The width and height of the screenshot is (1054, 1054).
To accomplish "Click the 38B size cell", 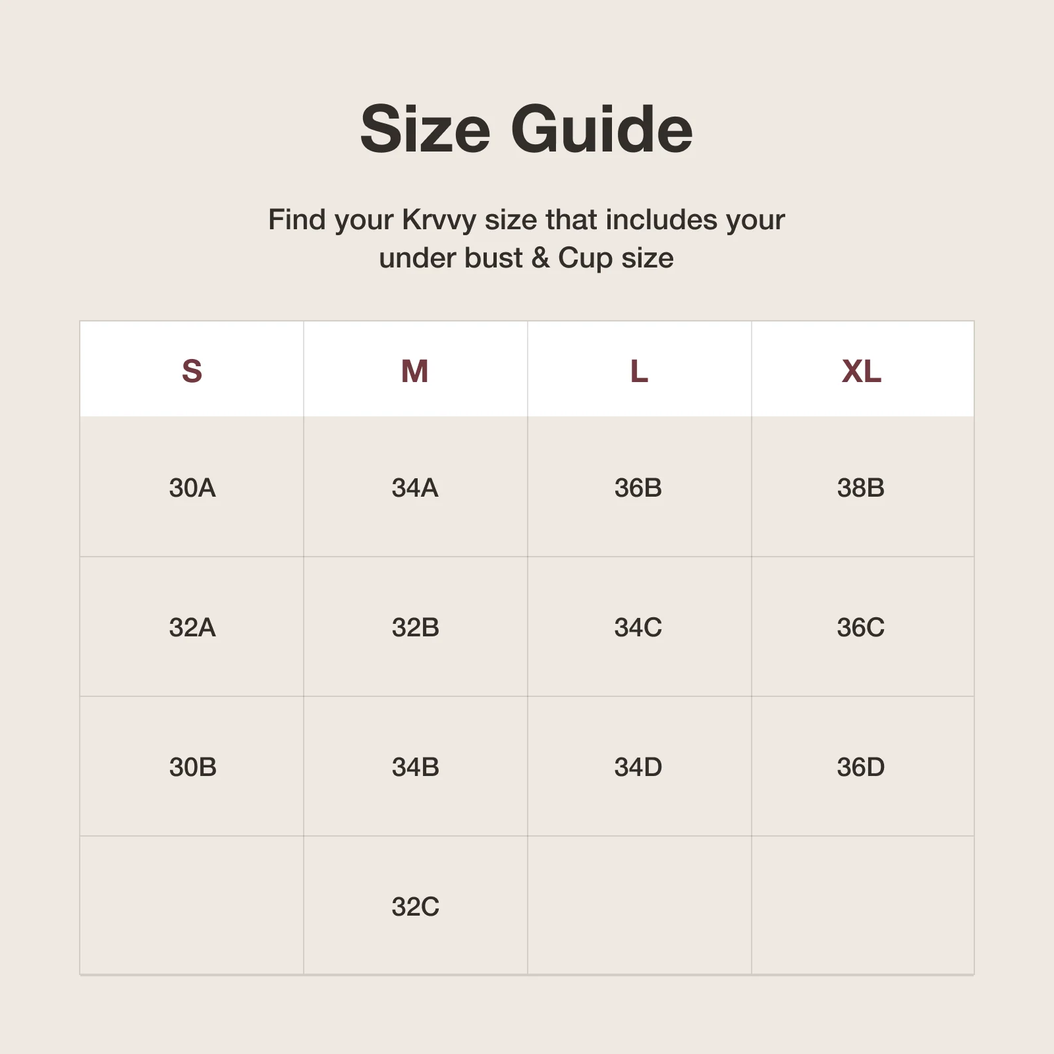I will 861,488.
